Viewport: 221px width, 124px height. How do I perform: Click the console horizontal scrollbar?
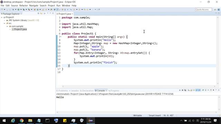pos(137,112)
